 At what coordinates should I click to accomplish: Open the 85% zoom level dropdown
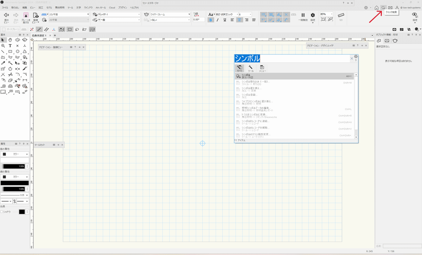coord(326,14)
